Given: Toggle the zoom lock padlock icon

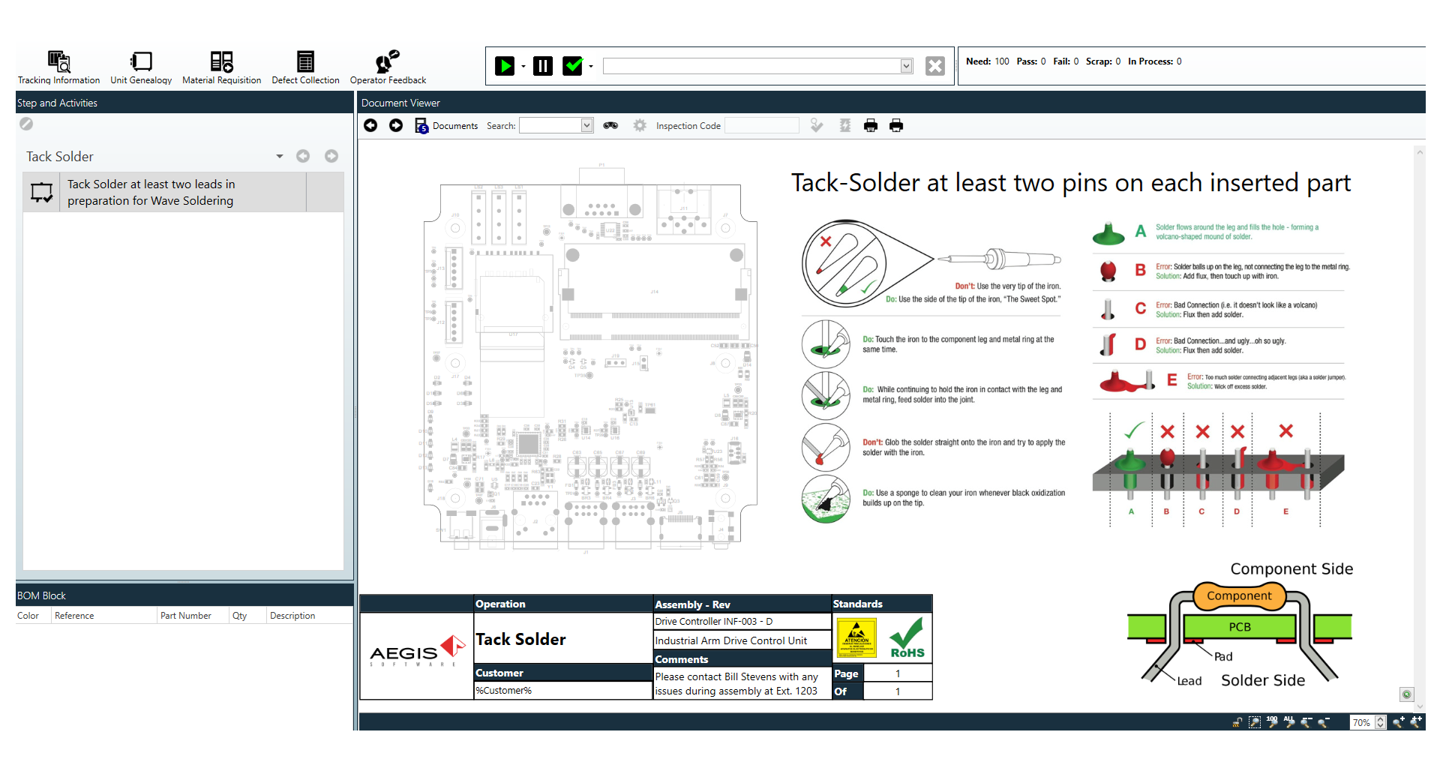Looking at the screenshot, I should pos(1237,722).
